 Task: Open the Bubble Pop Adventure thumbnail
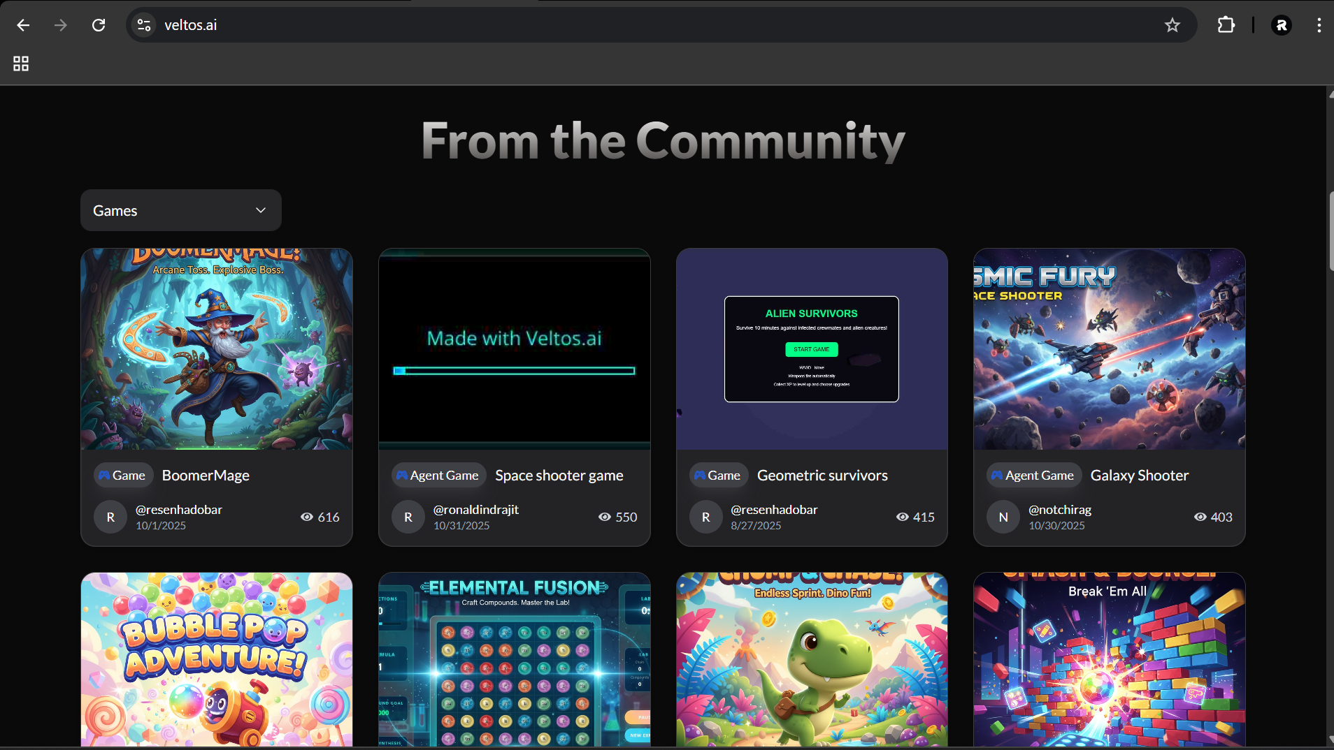point(217,659)
